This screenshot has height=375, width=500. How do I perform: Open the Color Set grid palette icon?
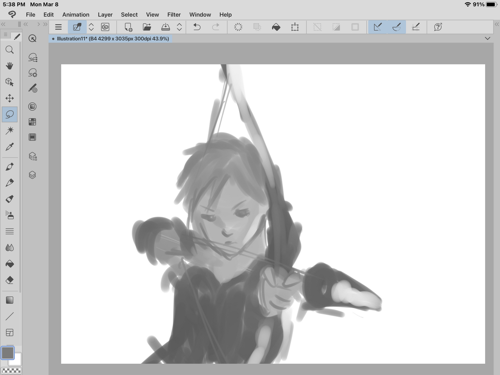[x=32, y=122]
